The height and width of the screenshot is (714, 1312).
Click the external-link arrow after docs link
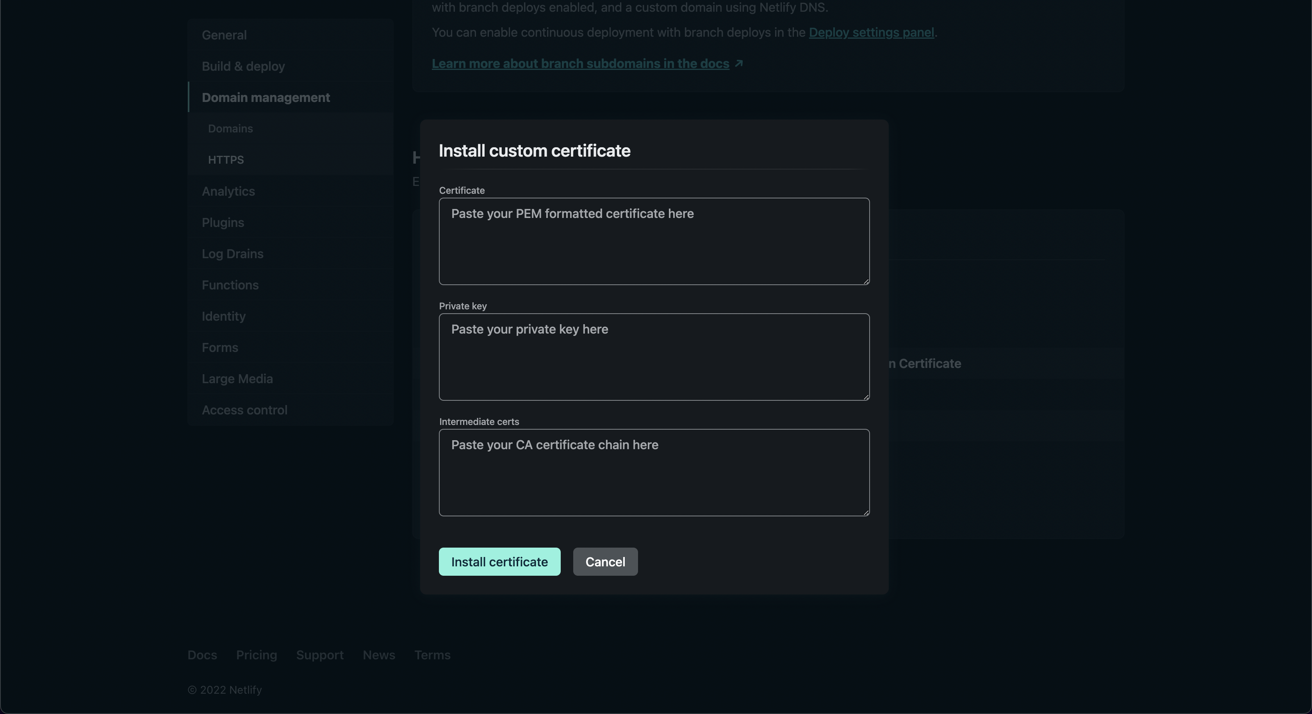coord(739,64)
